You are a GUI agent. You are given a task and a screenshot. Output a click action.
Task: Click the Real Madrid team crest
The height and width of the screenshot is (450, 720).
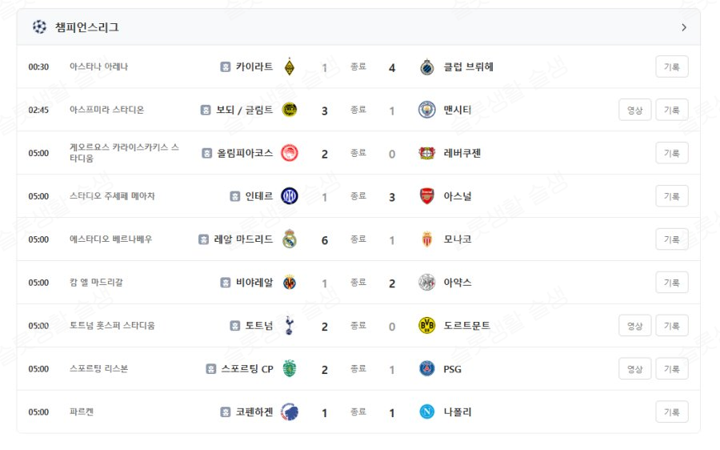click(290, 239)
